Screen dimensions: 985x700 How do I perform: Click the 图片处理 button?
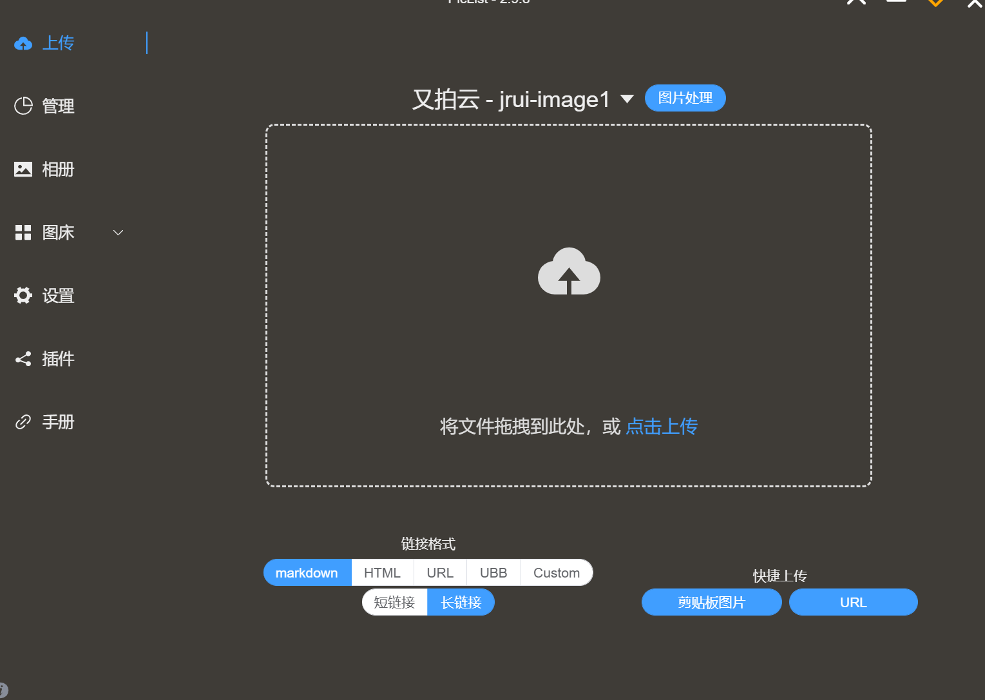click(685, 98)
